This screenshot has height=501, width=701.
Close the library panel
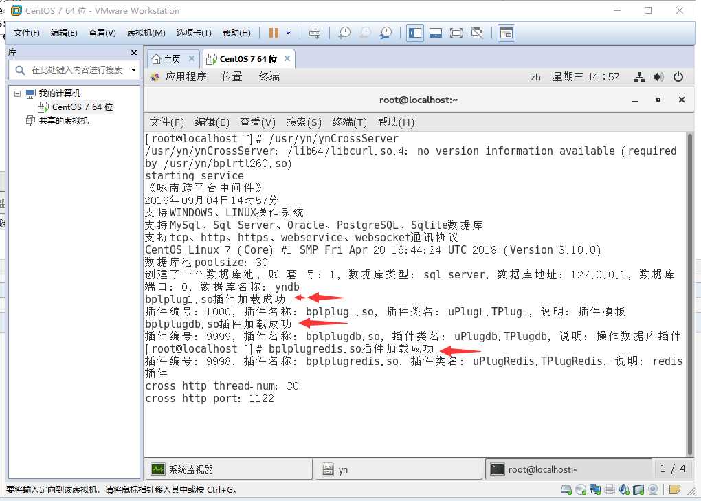pos(134,52)
